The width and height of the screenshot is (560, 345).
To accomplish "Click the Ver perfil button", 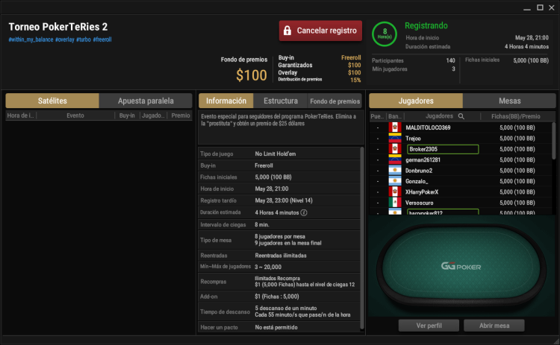I will 429,326.
